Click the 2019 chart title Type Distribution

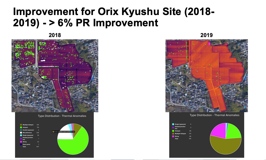pos(214,115)
